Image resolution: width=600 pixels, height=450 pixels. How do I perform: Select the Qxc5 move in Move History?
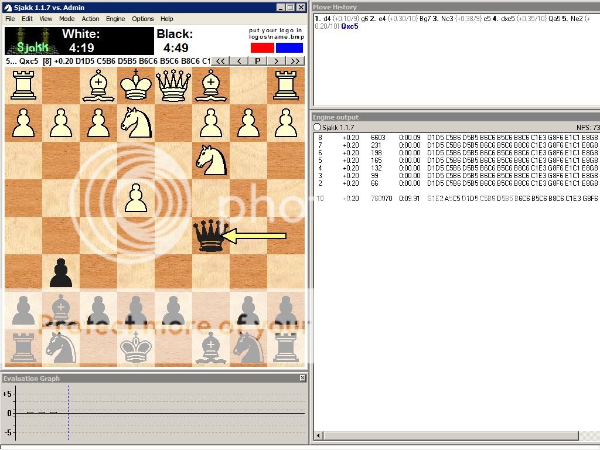tap(349, 26)
